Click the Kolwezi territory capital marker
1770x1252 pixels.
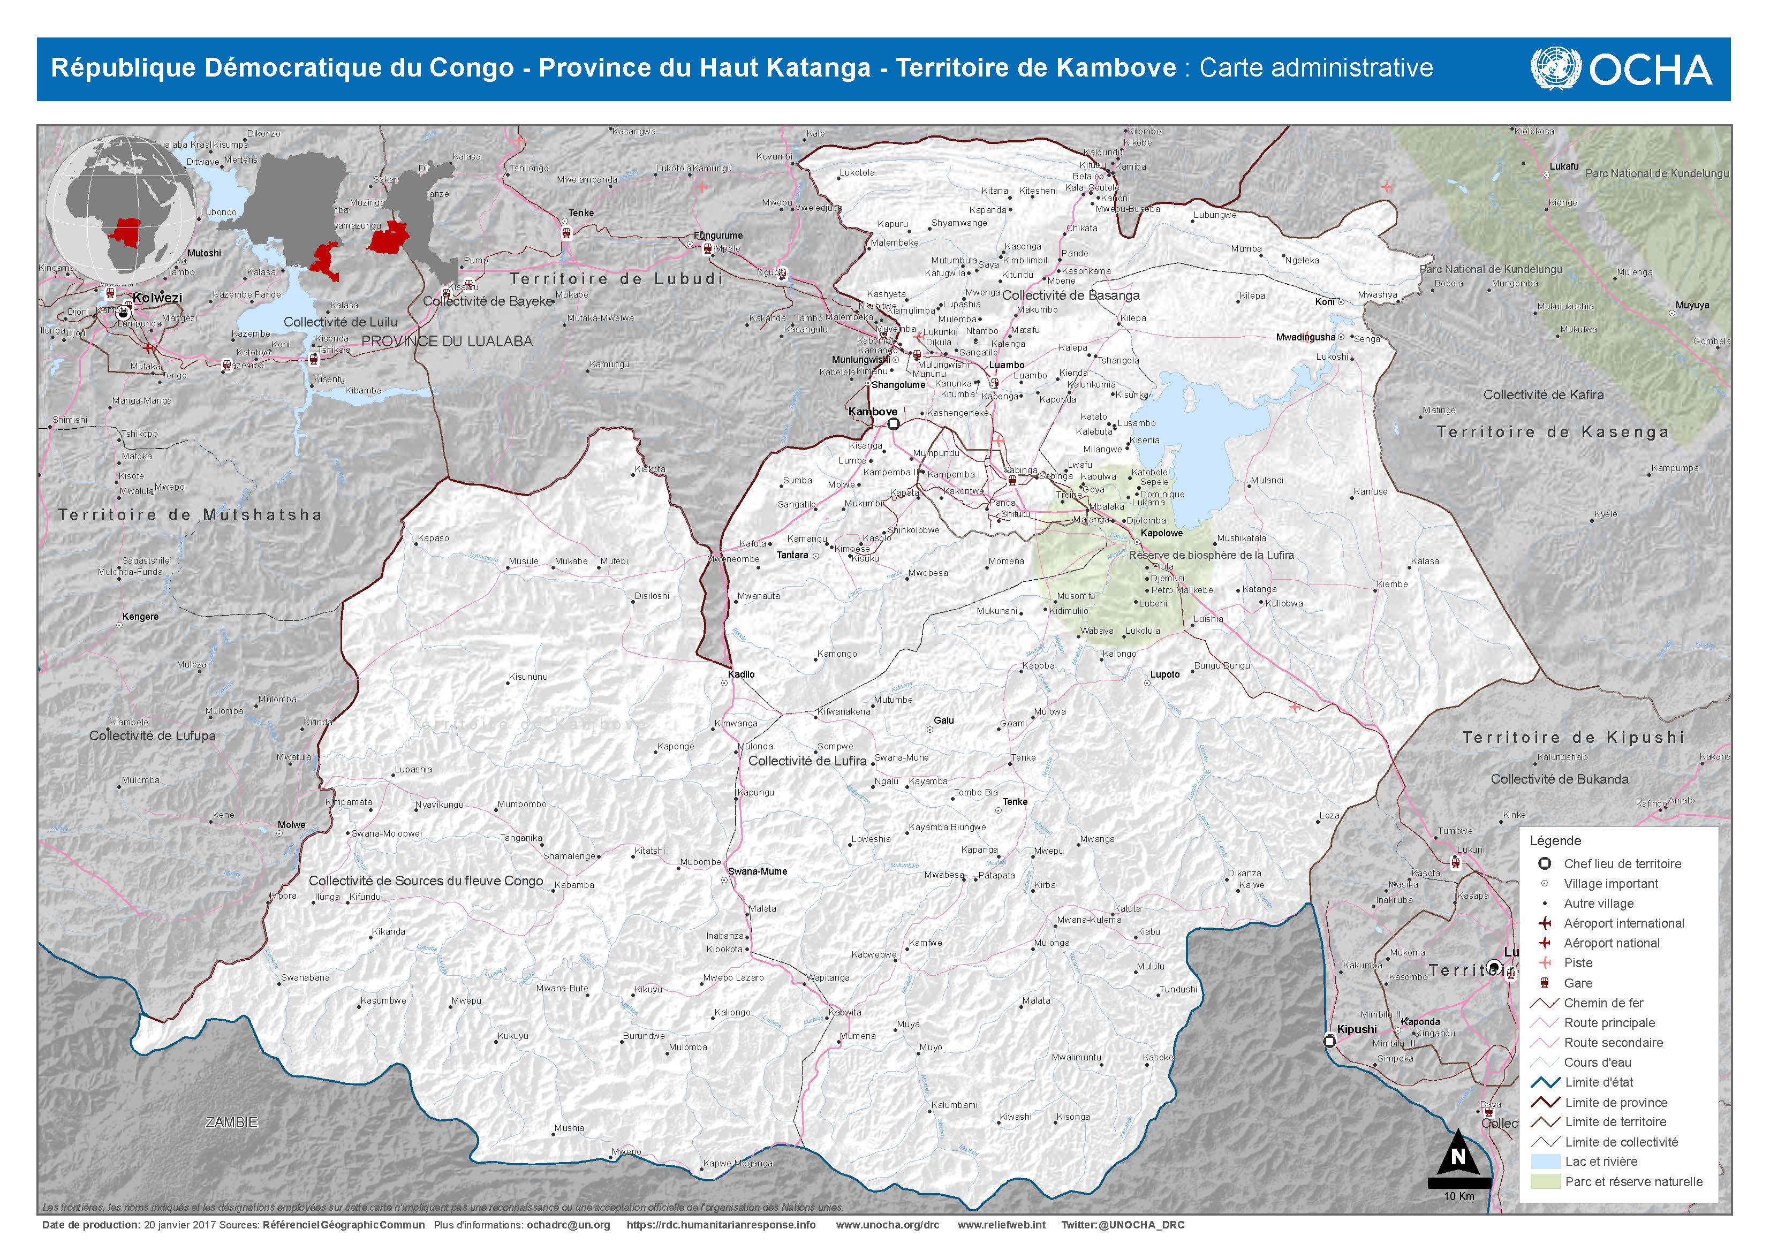click(123, 314)
